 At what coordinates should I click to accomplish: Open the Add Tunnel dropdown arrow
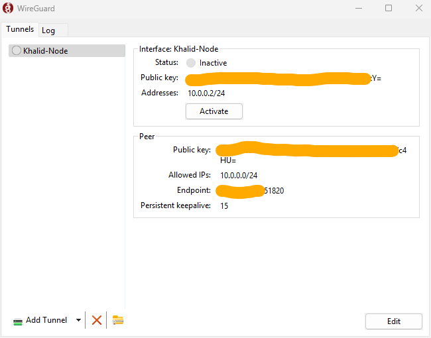pos(79,320)
